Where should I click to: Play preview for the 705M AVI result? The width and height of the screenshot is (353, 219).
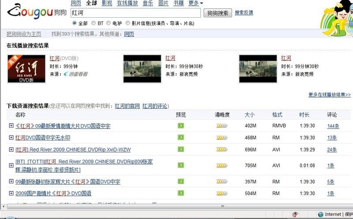pyautogui.click(x=181, y=166)
